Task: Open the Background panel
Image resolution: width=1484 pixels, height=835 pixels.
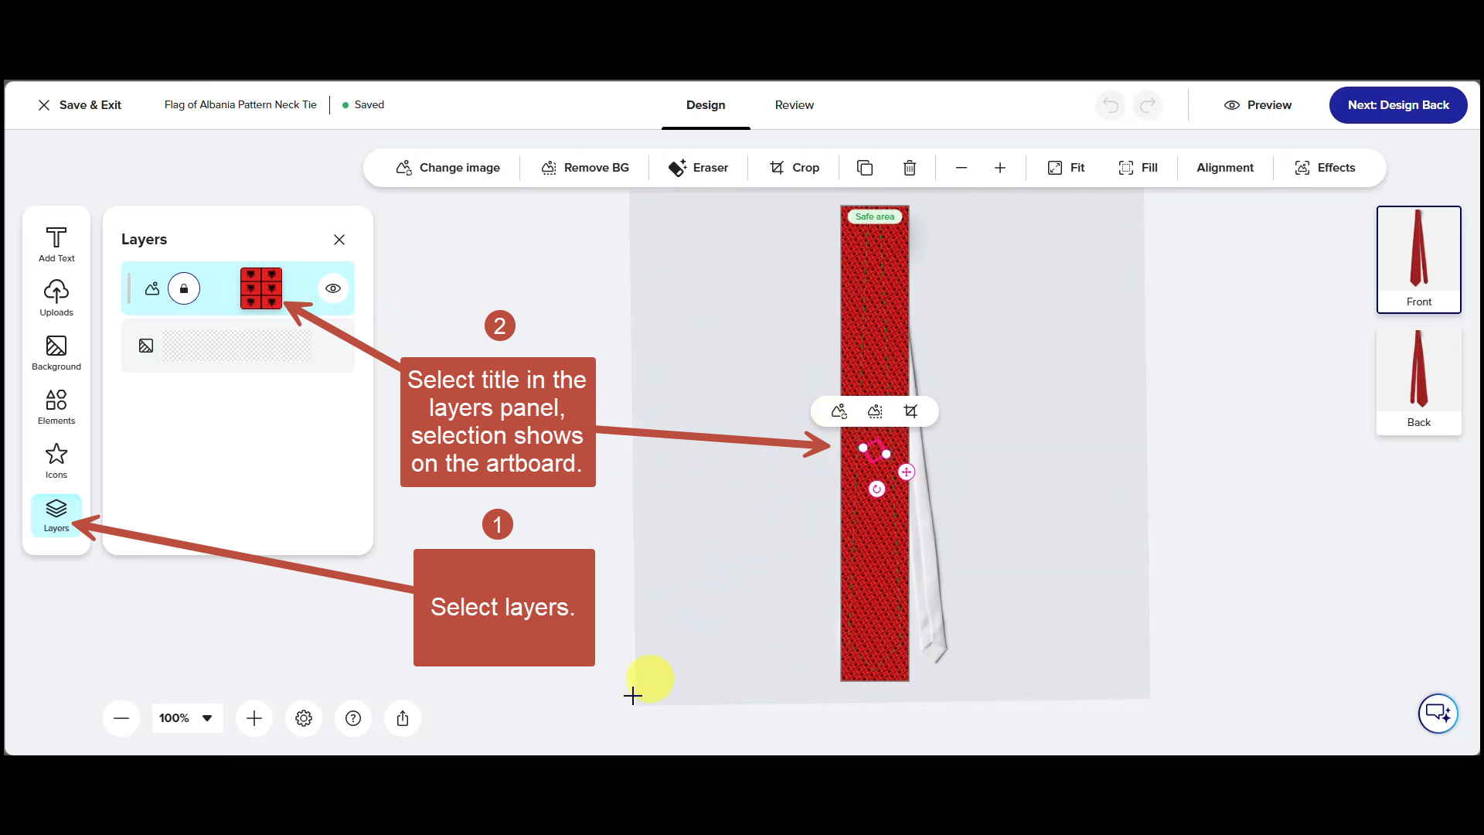Action: [x=56, y=353]
